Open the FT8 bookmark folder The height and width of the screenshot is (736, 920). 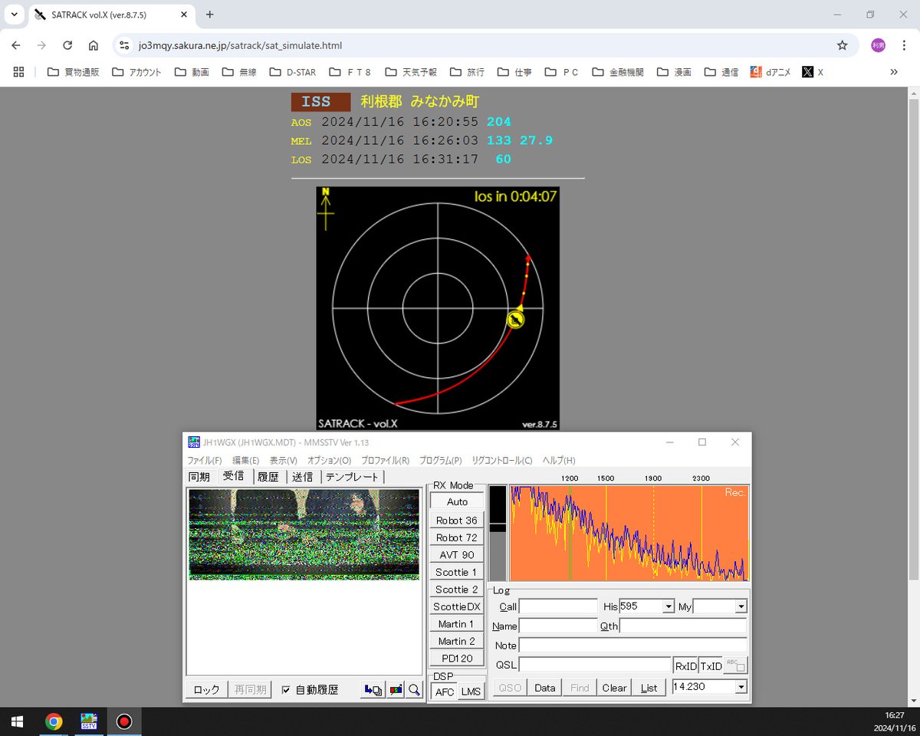point(350,72)
